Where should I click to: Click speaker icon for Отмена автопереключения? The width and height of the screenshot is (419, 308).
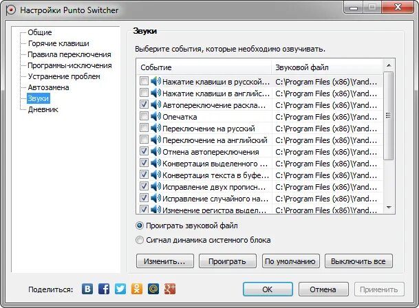click(155, 152)
